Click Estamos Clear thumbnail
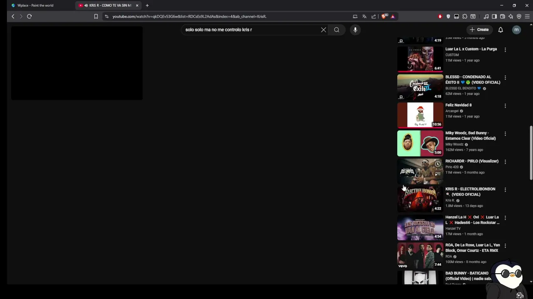 (420, 143)
